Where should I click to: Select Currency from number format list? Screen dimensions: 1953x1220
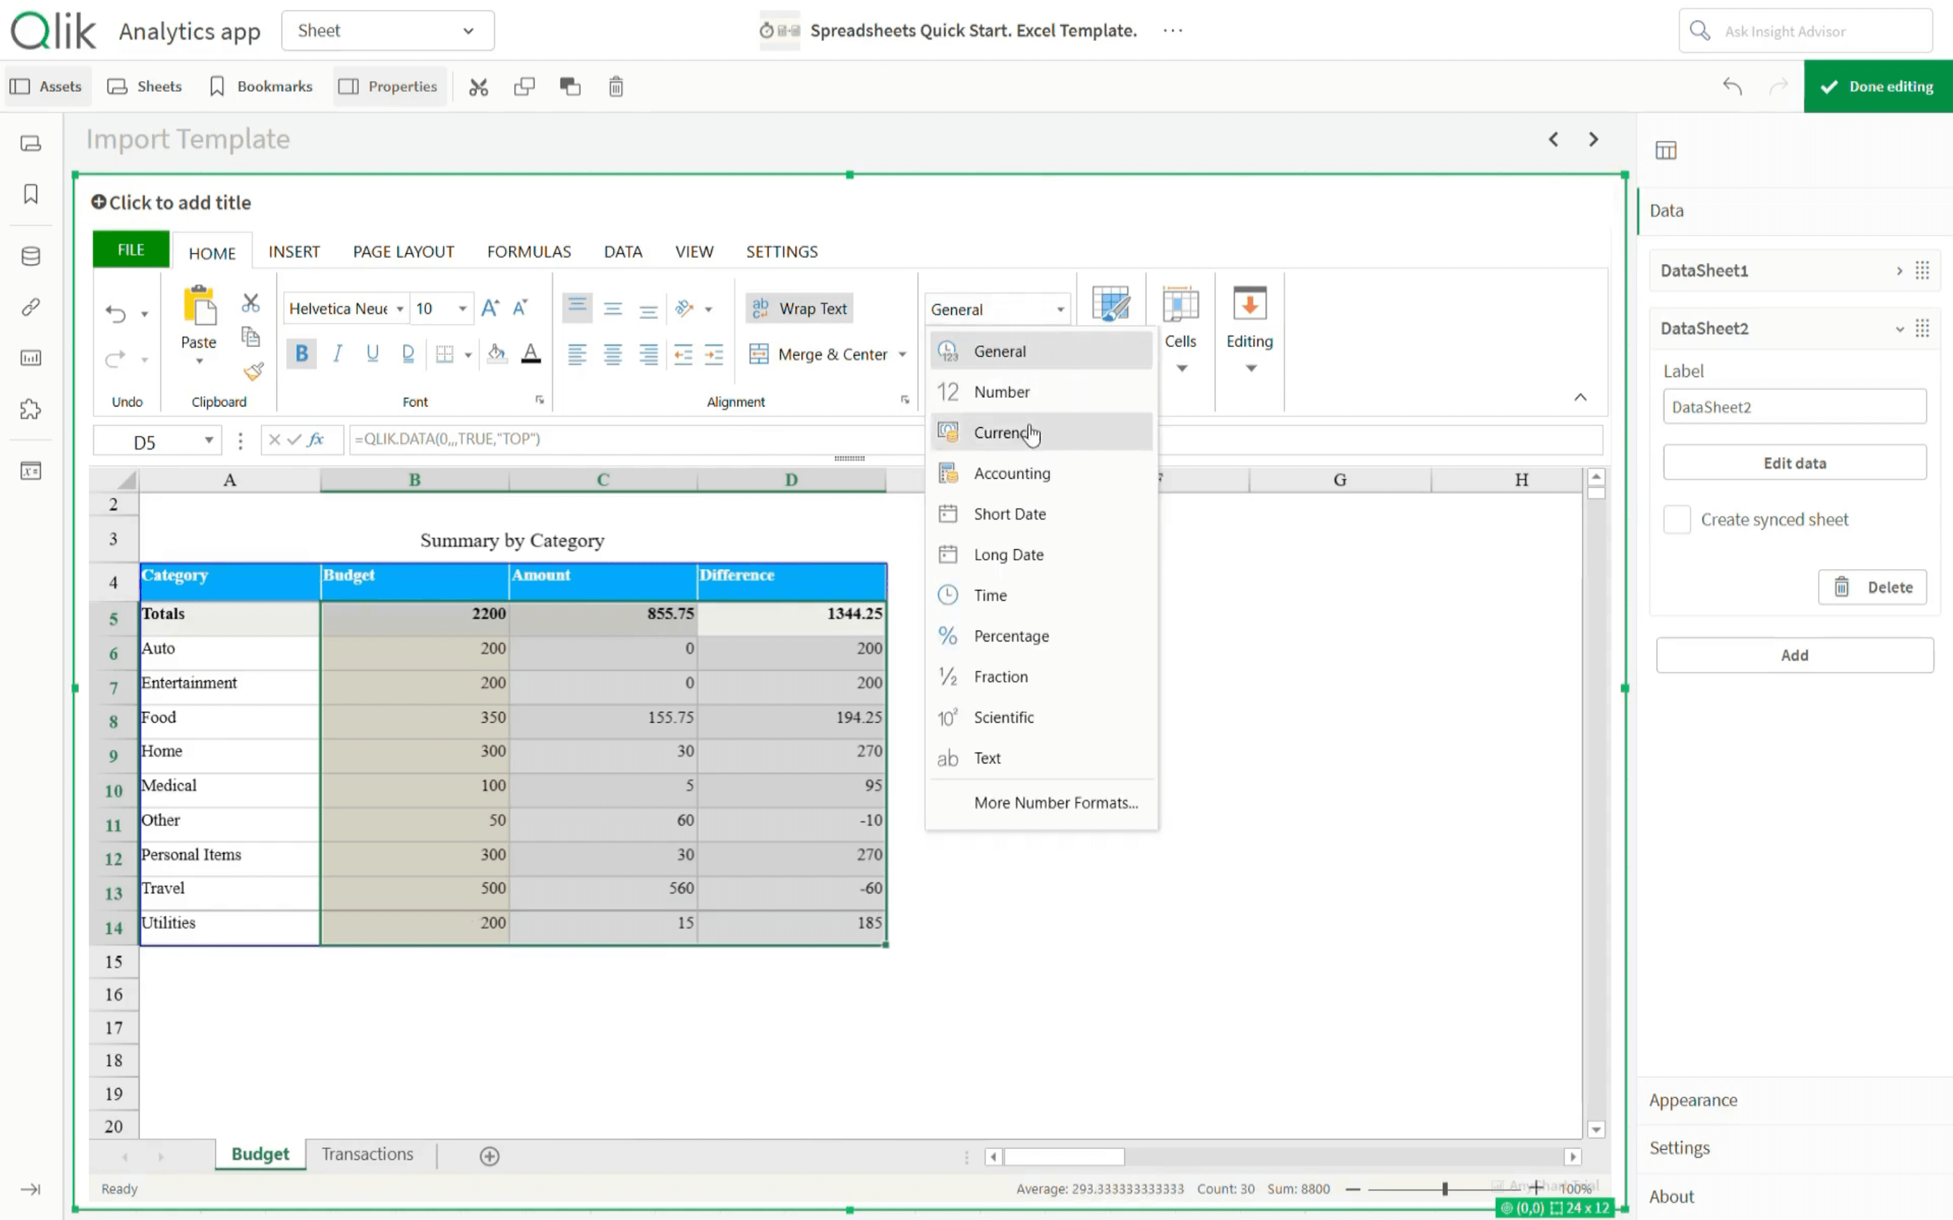1001,432
